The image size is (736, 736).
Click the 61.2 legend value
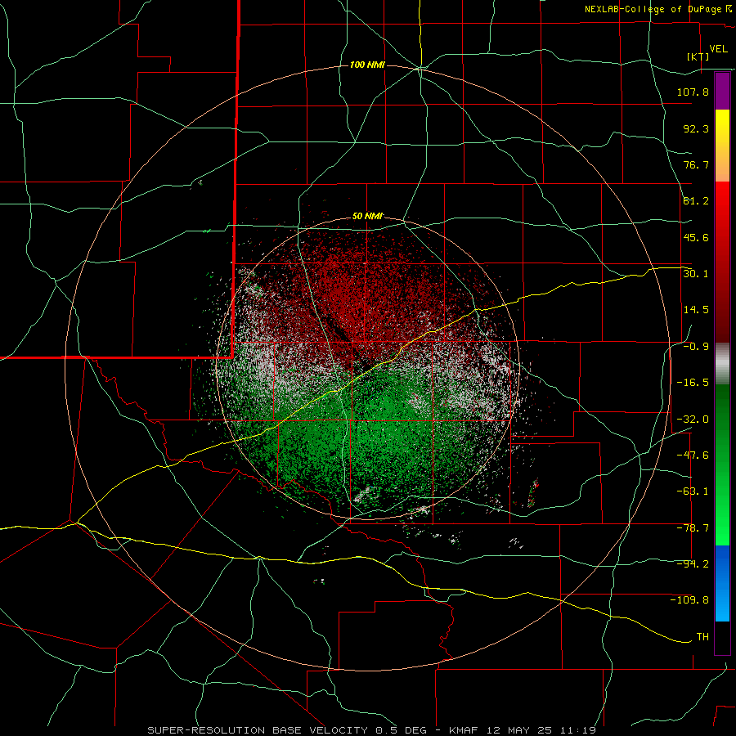pyautogui.click(x=696, y=201)
